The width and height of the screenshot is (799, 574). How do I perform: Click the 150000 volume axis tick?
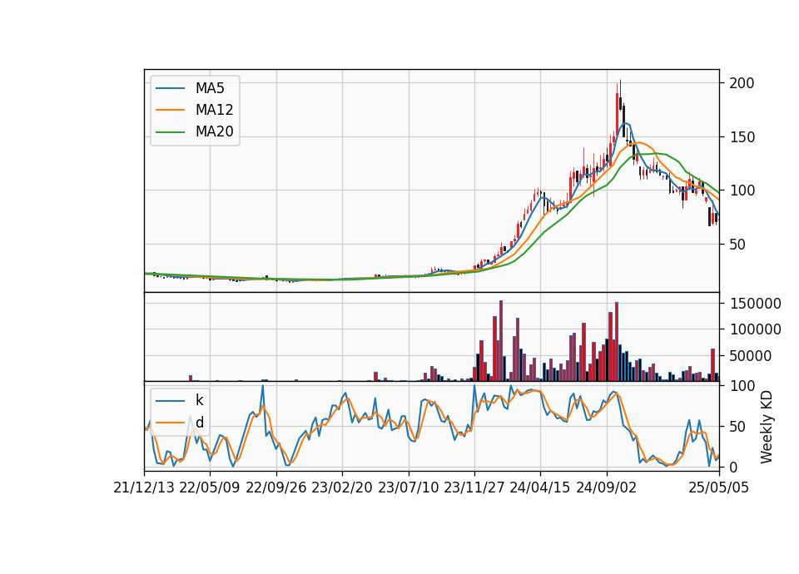point(755,304)
